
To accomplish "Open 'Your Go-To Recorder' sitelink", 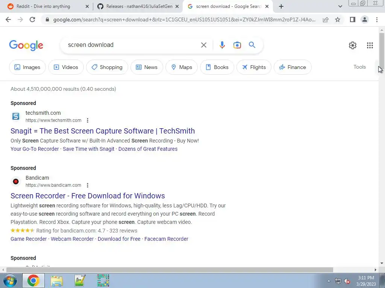I will (35, 149).
